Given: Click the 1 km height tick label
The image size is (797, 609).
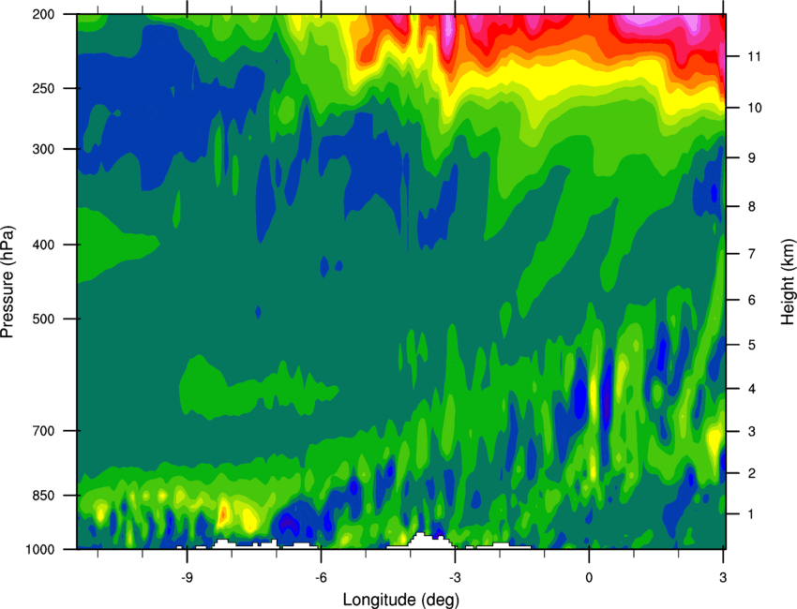Looking at the screenshot, I should coord(752,514).
